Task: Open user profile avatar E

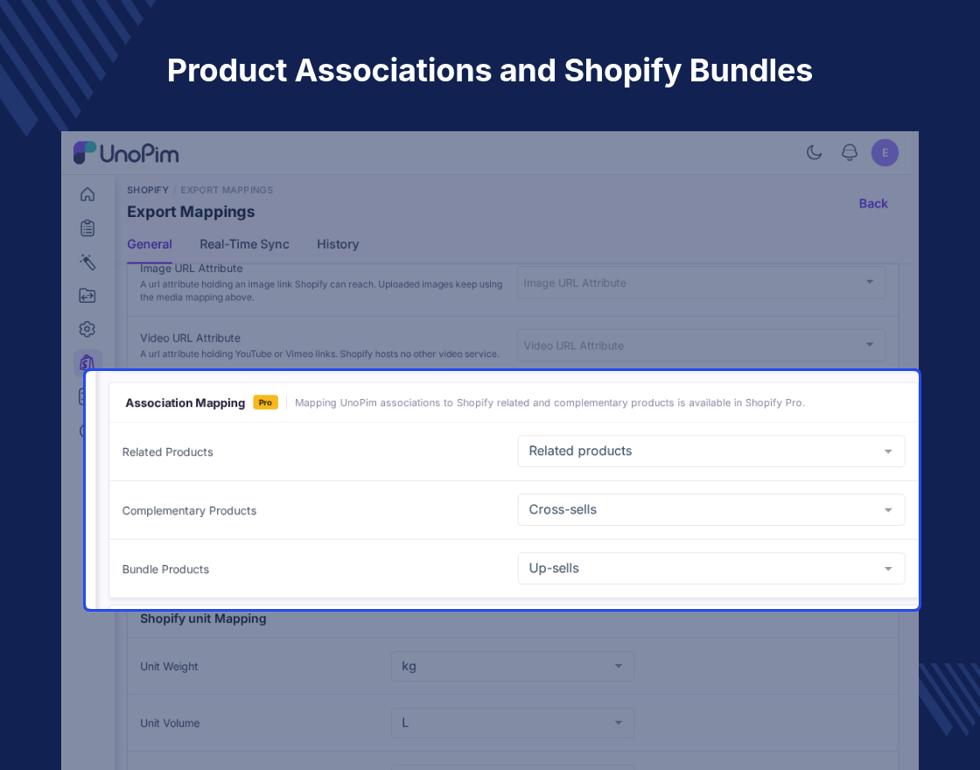Action: point(885,152)
